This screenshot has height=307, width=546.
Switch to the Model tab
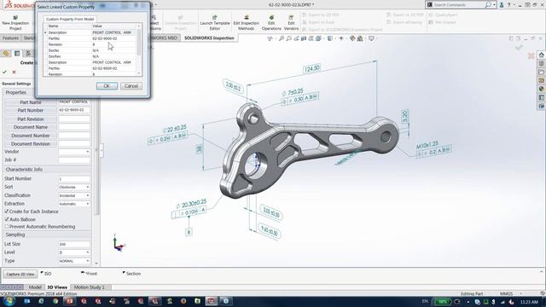[35, 287]
